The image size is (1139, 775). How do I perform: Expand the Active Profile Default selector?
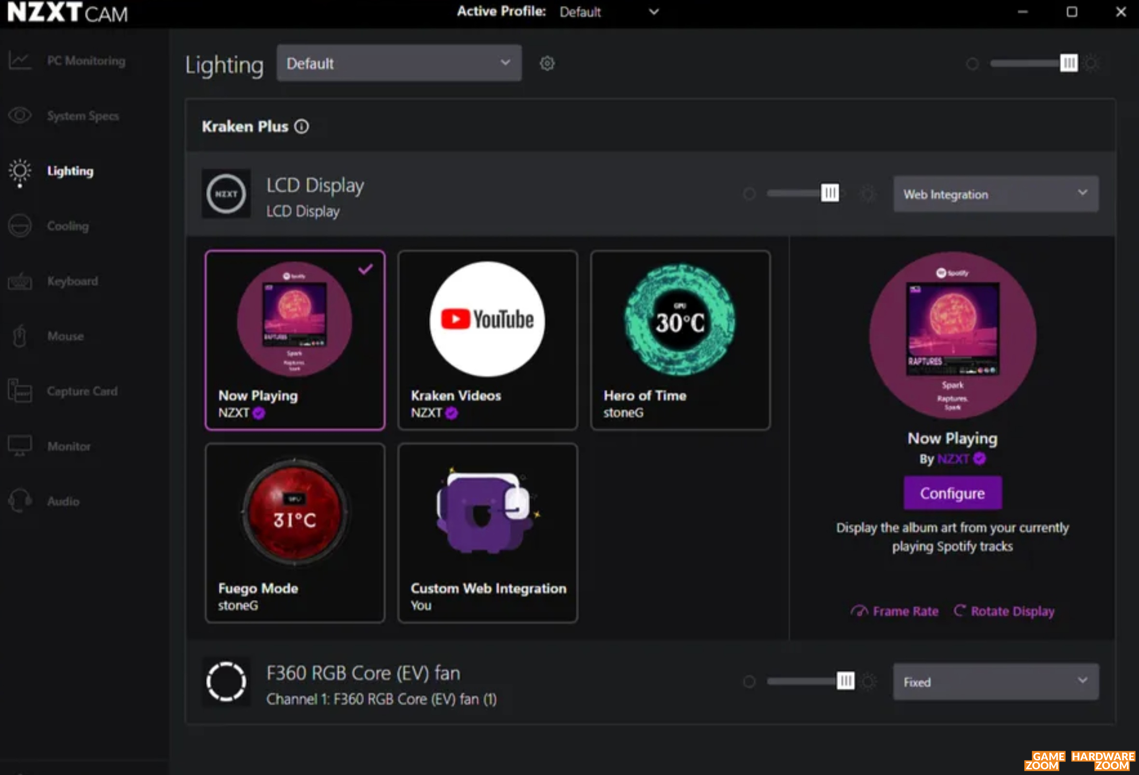(x=609, y=12)
